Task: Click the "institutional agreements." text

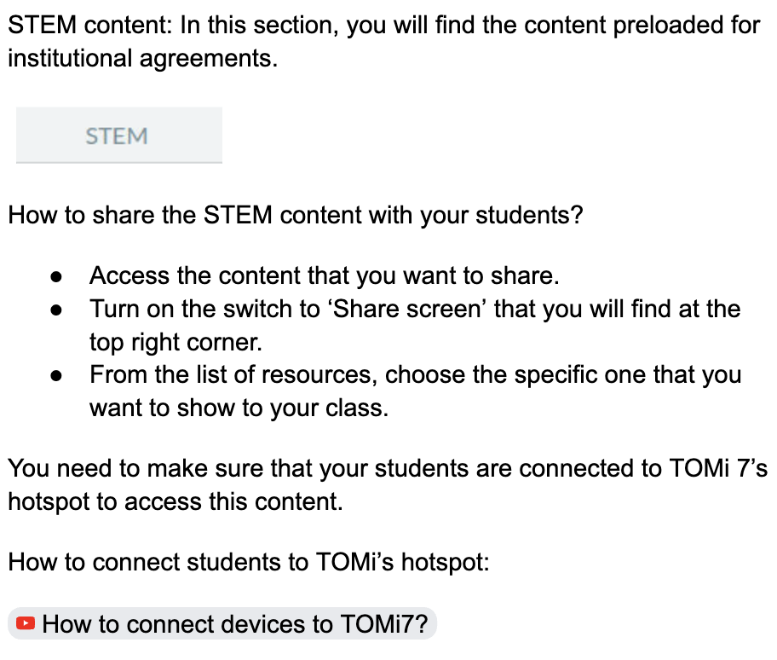Action: click(x=142, y=60)
